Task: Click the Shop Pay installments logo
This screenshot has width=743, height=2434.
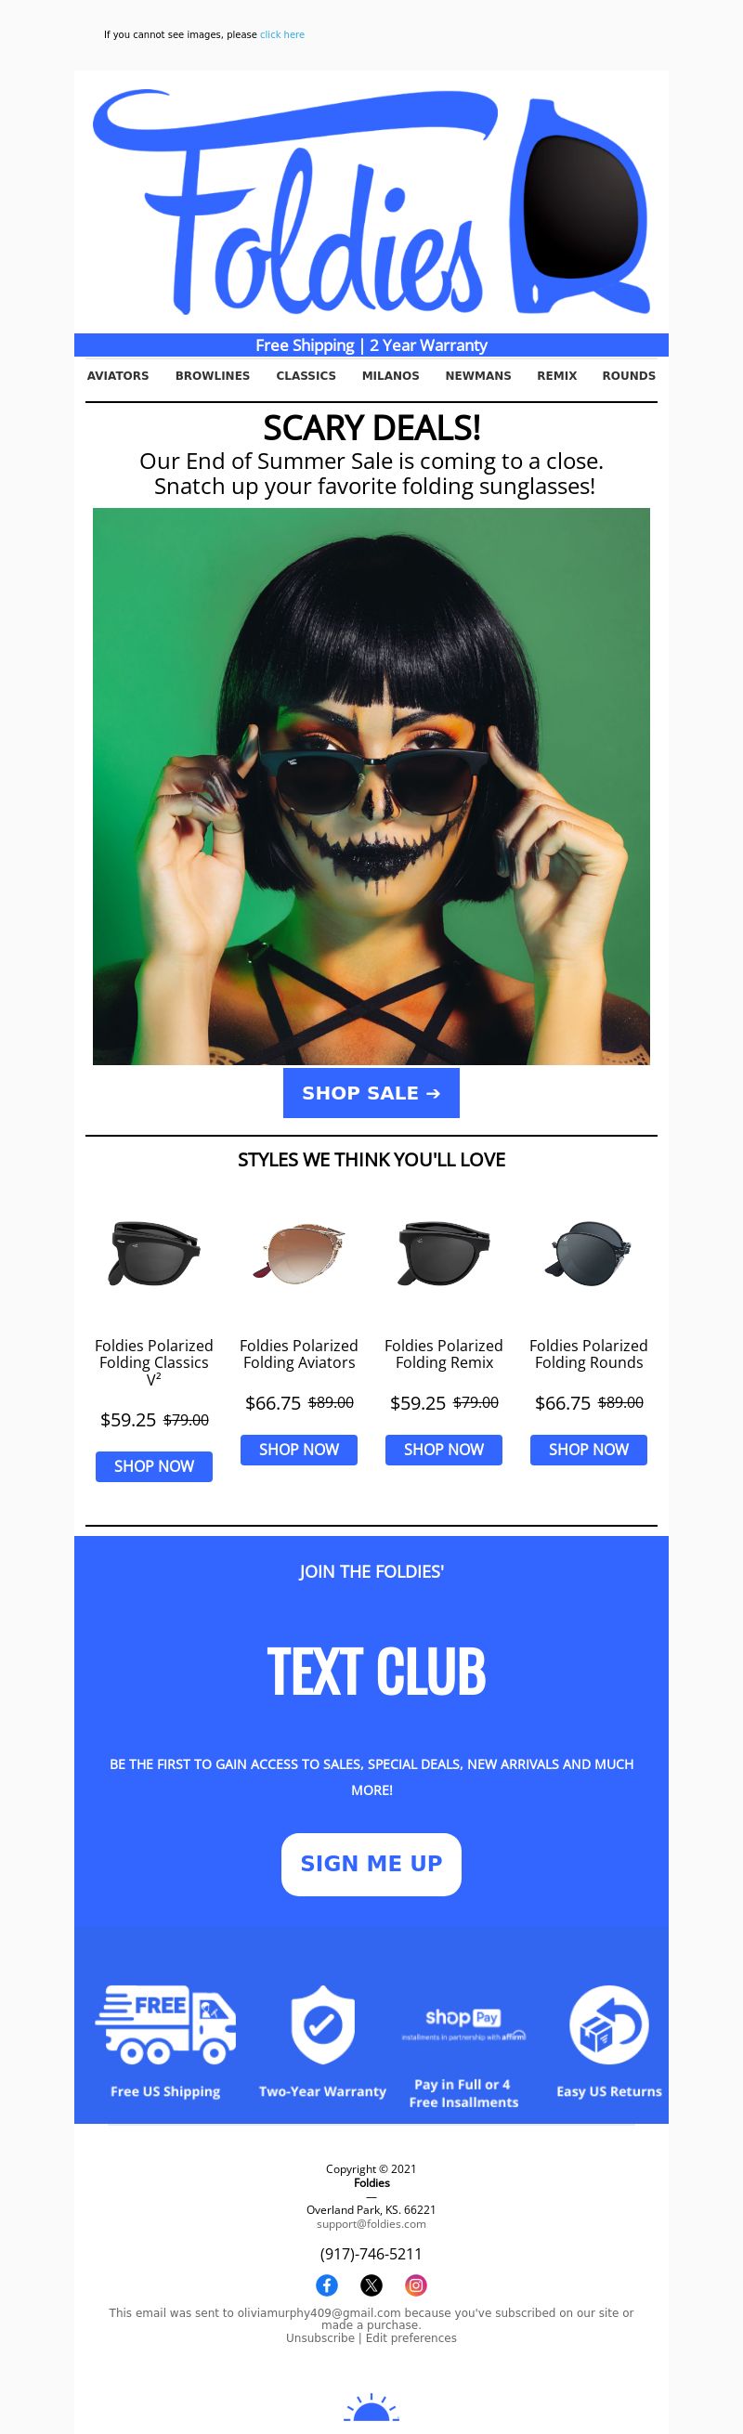Action: [x=463, y=2023]
